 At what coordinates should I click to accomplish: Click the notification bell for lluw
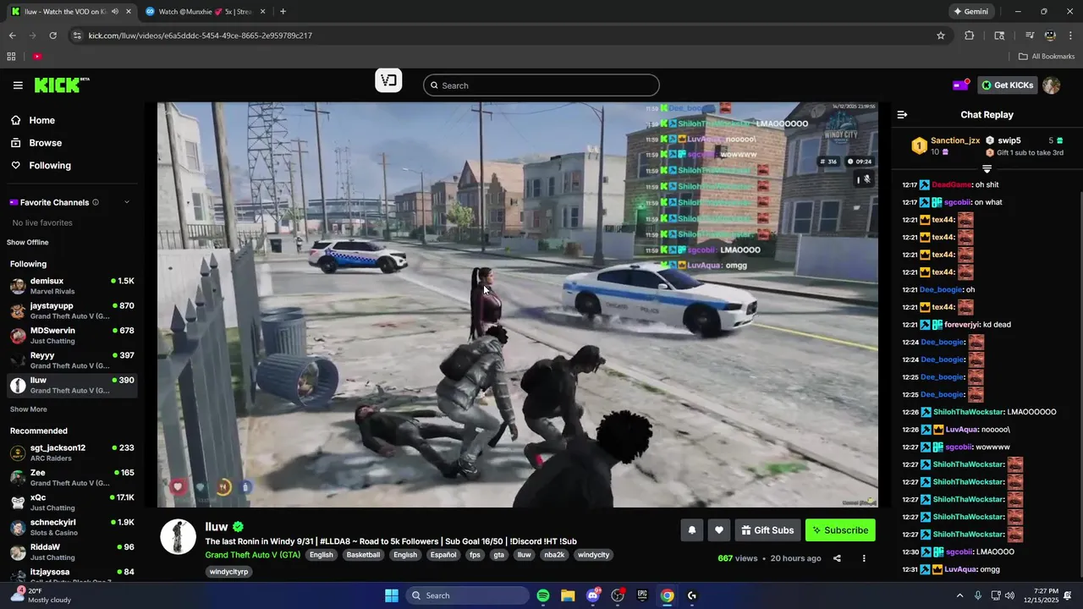[x=691, y=530]
